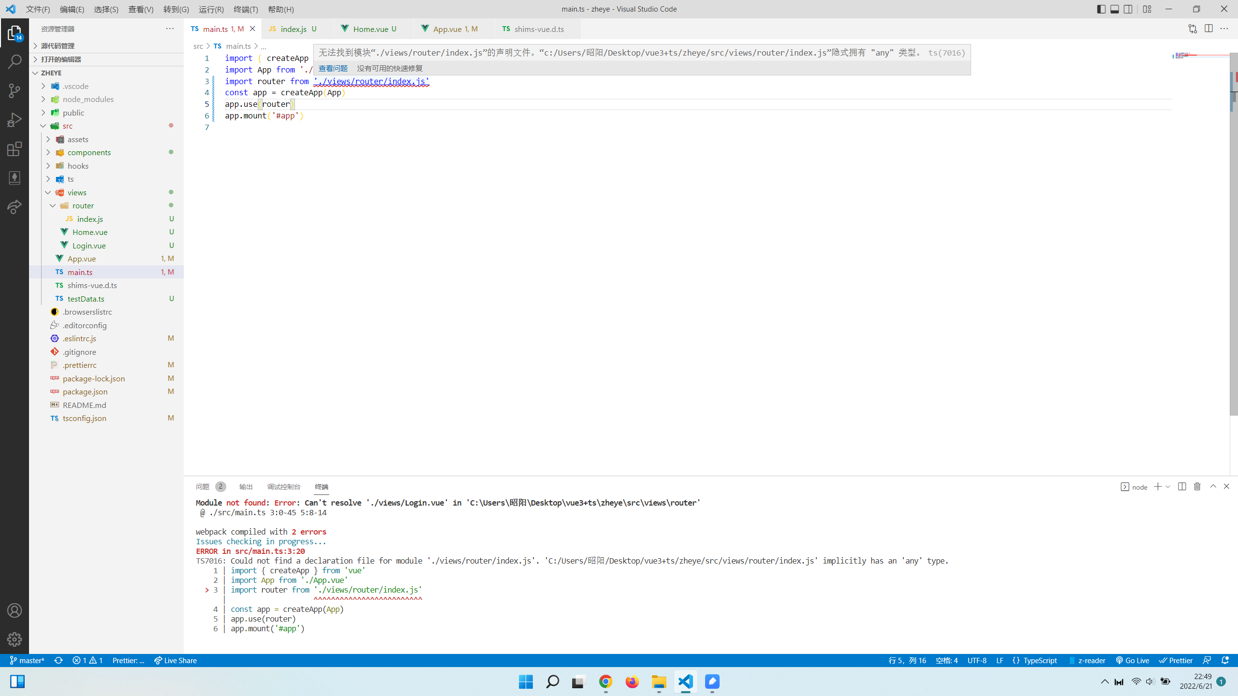Expand the 源代码管理 section

(x=106, y=45)
